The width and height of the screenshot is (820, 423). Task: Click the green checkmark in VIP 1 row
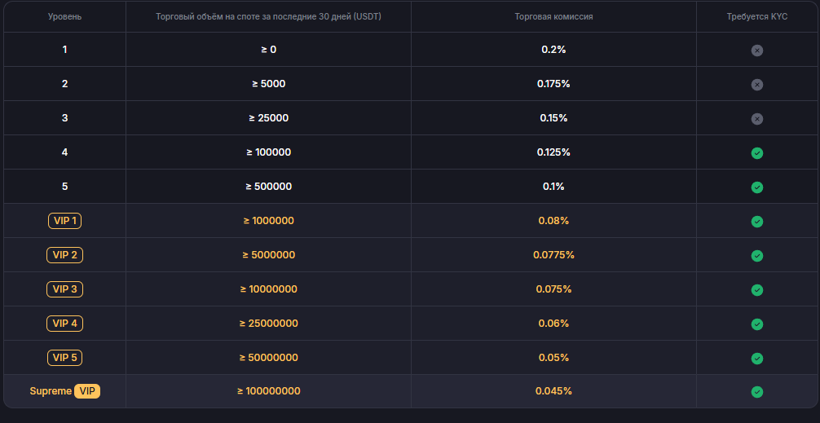click(x=756, y=222)
